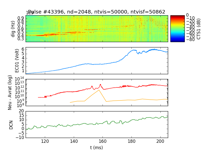Click the t (ms) x-axis label

[97, 148]
